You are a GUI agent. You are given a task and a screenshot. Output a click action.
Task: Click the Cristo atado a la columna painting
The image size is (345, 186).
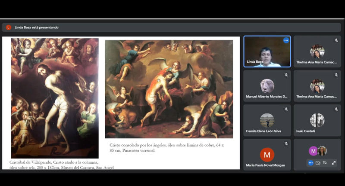(x=55, y=98)
